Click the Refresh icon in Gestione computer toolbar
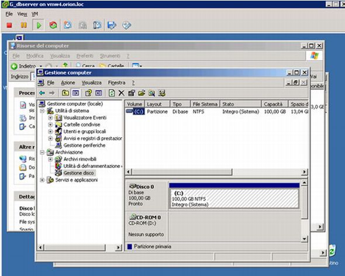The image size is (345, 276). 112,93
